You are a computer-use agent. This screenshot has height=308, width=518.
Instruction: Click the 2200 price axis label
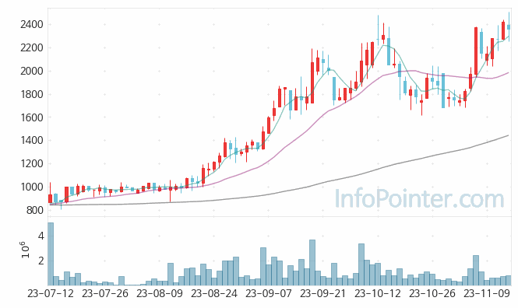point(32,47)
